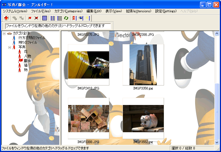Click the crossed-out flag toolbar icon
The image size is (221, 152).
[36, 18]
